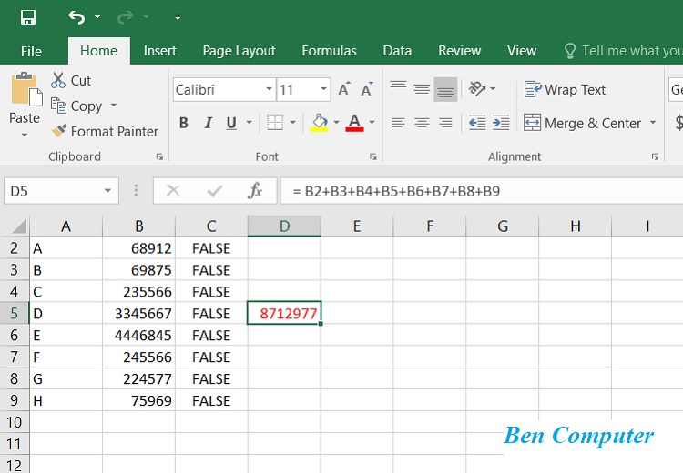Image resolution: width=683 pixels, height=473 pixels.
Task: Switch to the Formulas tab
Action: coord(329,51)
